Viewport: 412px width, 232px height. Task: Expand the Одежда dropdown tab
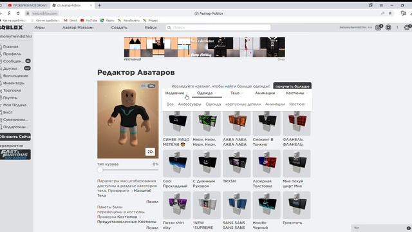coord(207,93)
